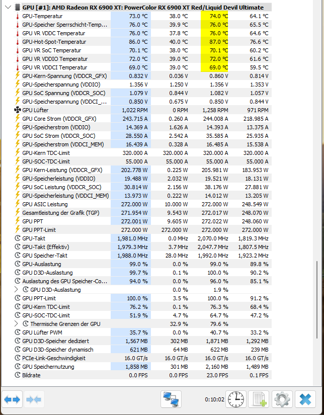Image resolution: width=324 pixels, height=415 pixels.
Task: Click the log file with green plus button
Action: tap(259, 399)
